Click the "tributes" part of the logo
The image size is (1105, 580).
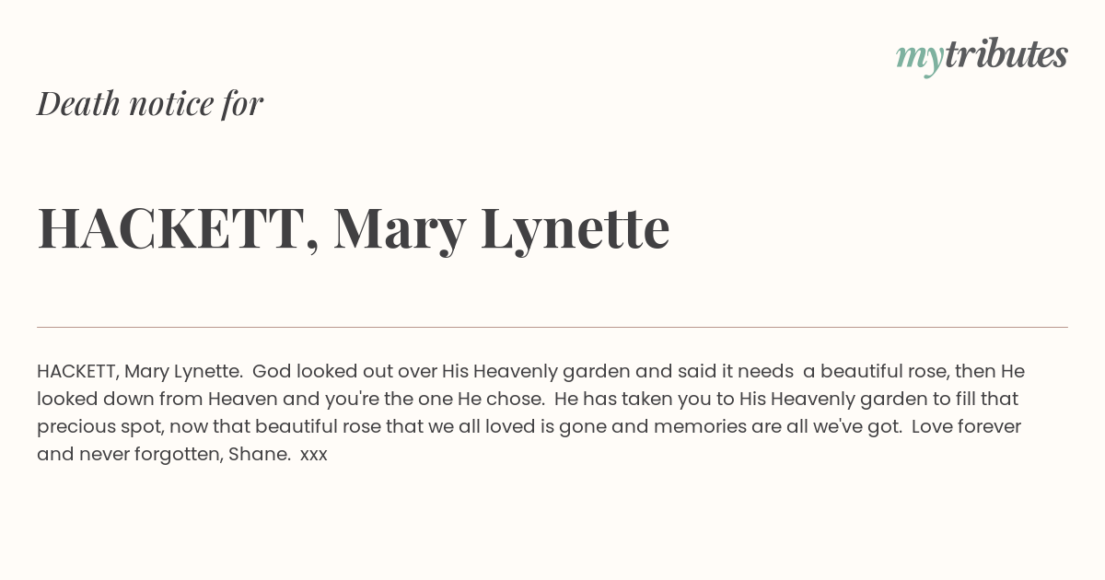coord(1006,54)
